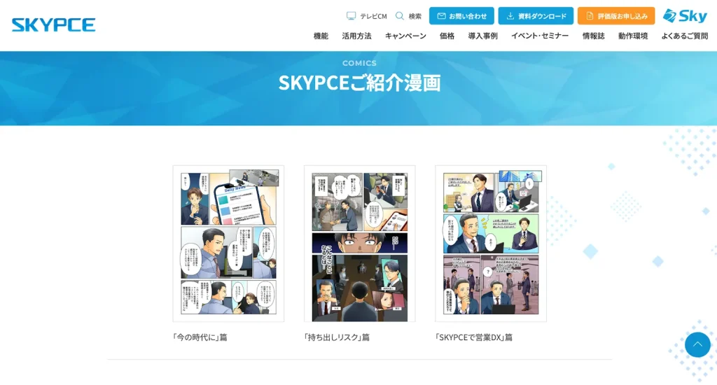Click the お問い合わせ contact button
Screen dimensions: 717x385
(461, 16)
